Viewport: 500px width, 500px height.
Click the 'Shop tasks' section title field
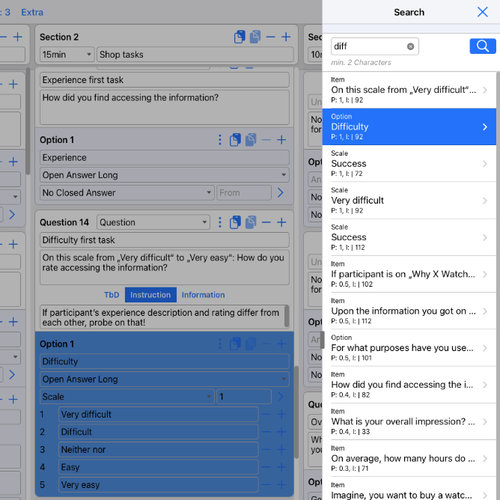(195, 55)
